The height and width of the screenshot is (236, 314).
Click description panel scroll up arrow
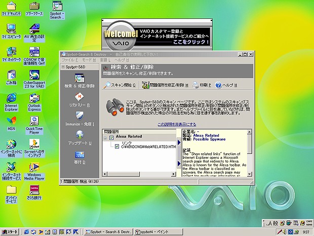(249, 132)
